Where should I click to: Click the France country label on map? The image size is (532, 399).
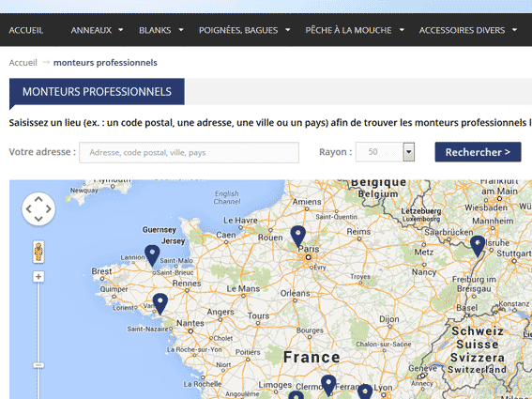pyautogui.click(x=312, y=358)
